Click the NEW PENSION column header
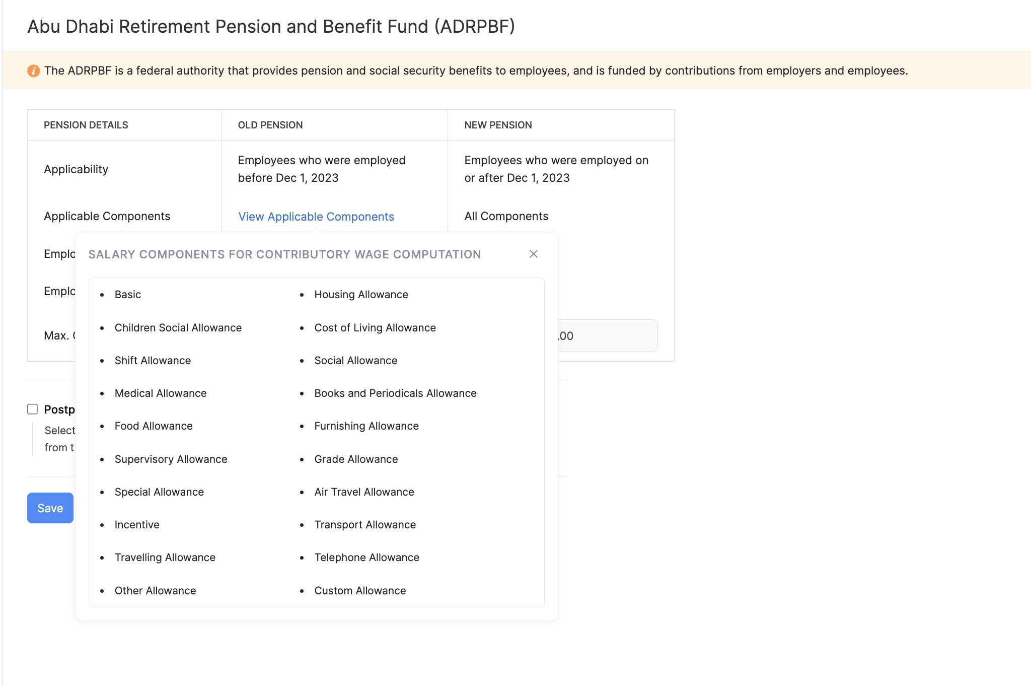The width and height of the screenshot is (1031, 686). pos(498,125)
